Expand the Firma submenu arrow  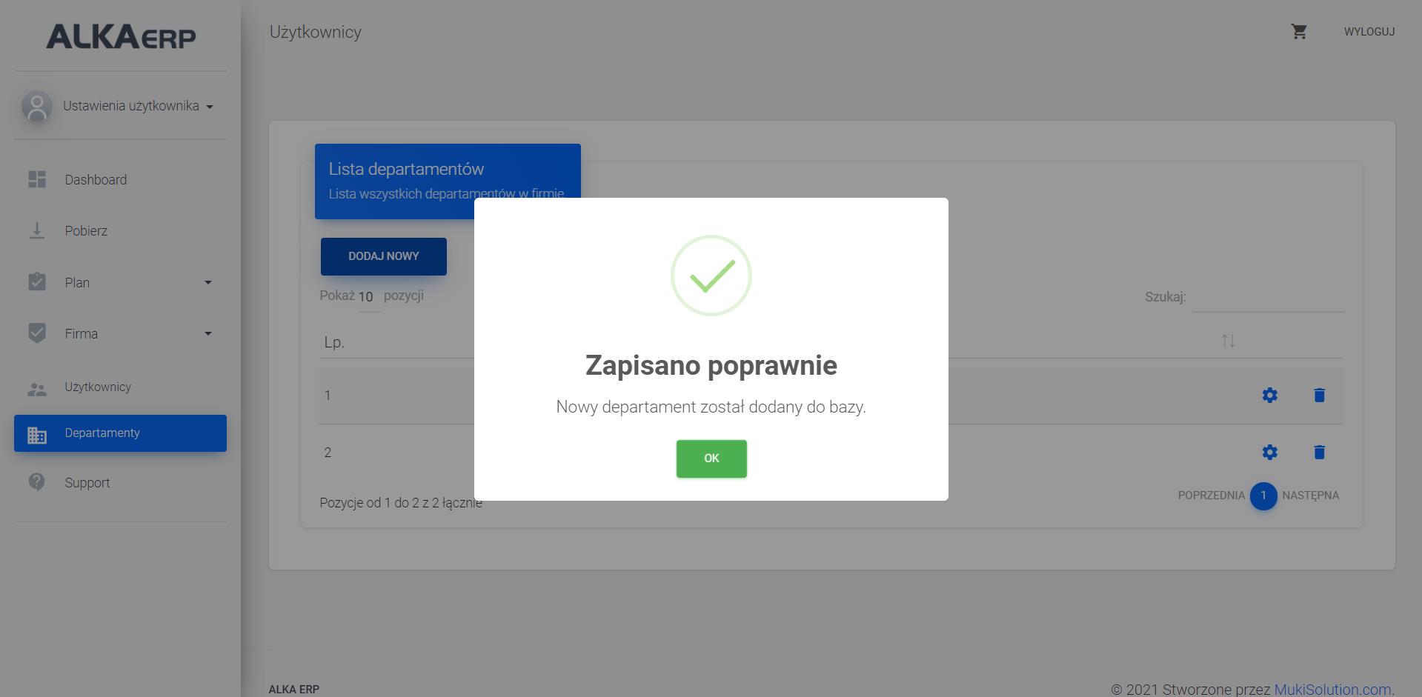tap(208, 333)
